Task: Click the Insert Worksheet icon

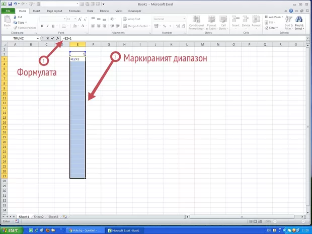Action: [x=65, y=217]
